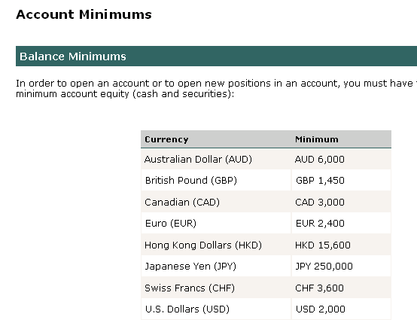Select the Hong Kong Dollars (HKD) cell

coord(216,245)
